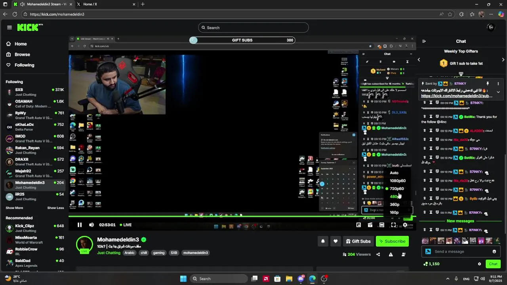Toggle notifications with the bell button
The image size is (507, 285).
[x=323, y=241]
